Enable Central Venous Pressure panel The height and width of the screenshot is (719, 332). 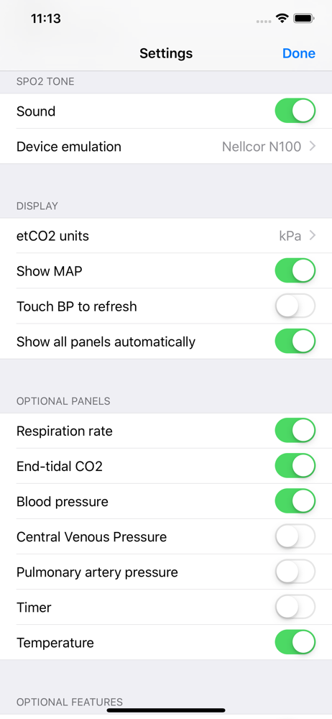point(295,536)
